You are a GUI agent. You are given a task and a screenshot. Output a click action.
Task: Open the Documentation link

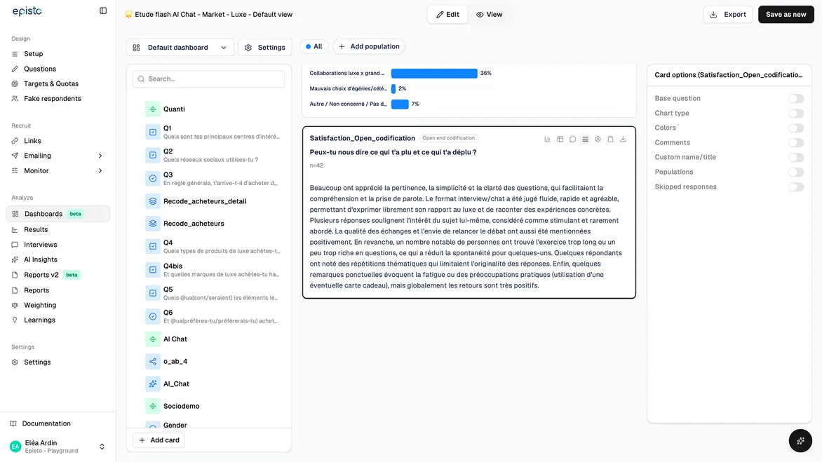coord(46,423)
